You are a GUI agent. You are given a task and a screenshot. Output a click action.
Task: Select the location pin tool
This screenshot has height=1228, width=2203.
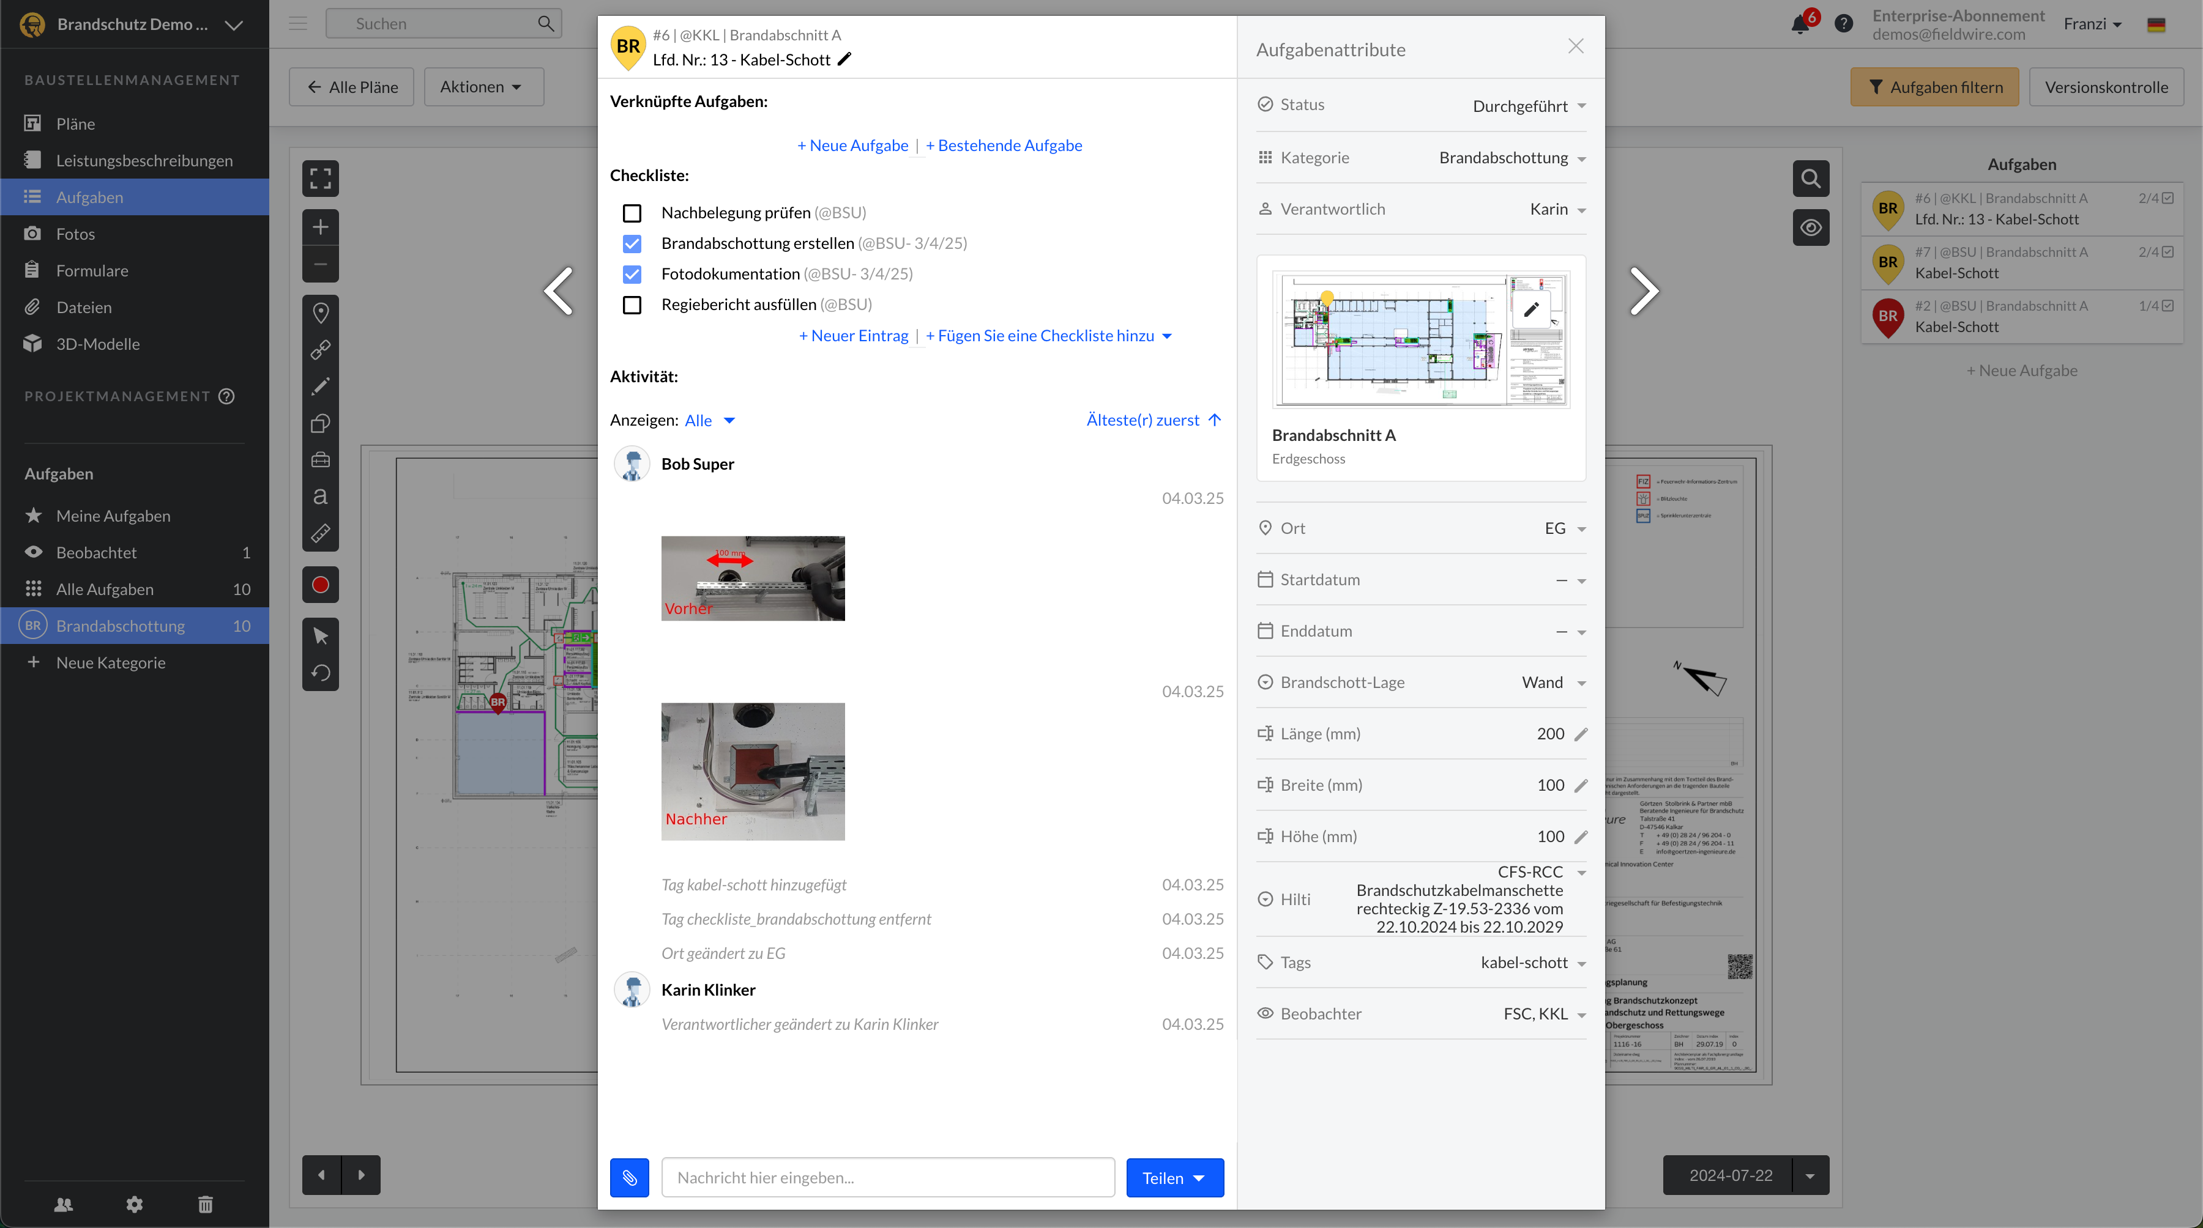tap(321, 313)
